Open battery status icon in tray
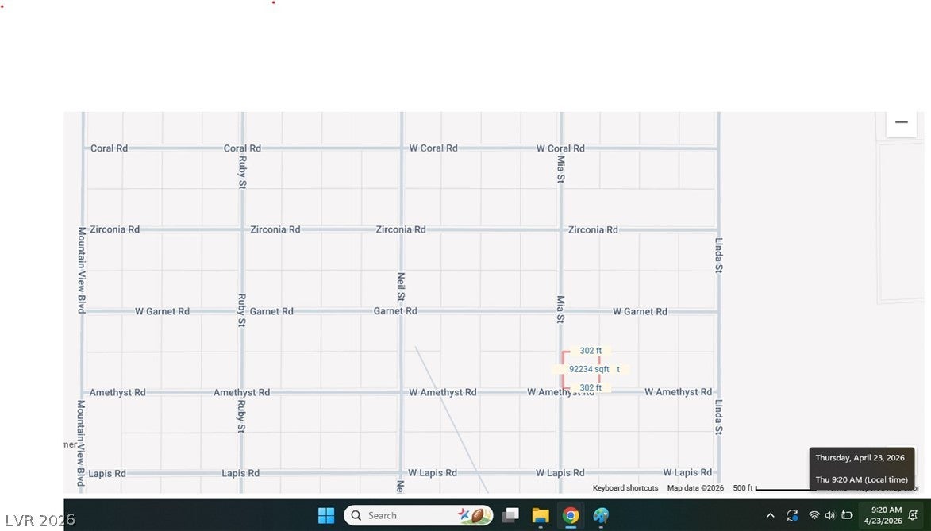This screenshot has width=931, height=531. click(848, 515)
